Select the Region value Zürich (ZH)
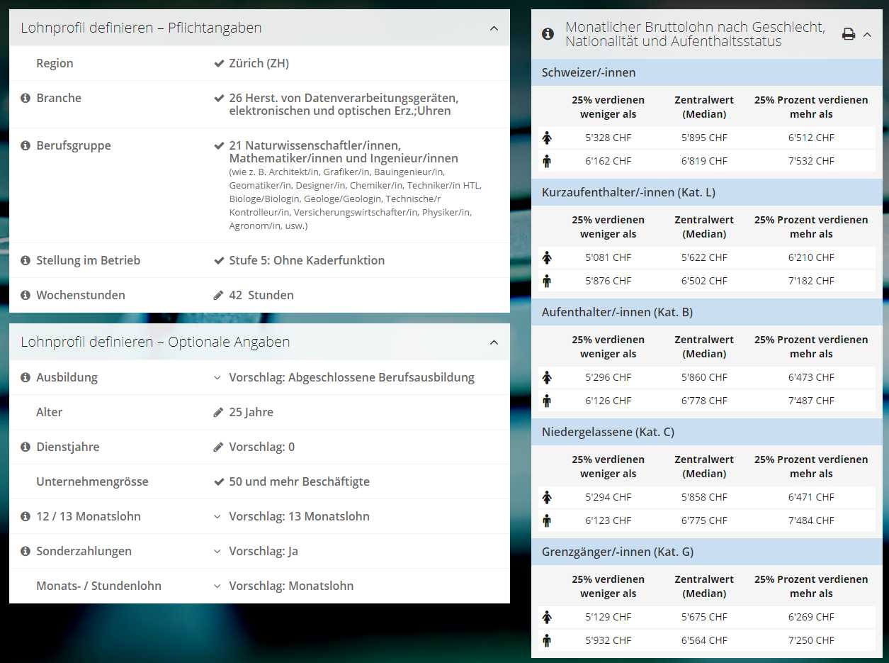Viewport: 889px width, 663px height. 259,63
